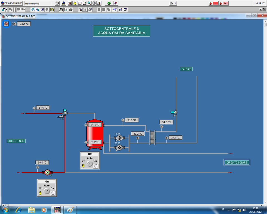Set the PS5 pump switch to Auto
Screen dimensions: 267x214
pyautogui.click(x=90, y=158)
